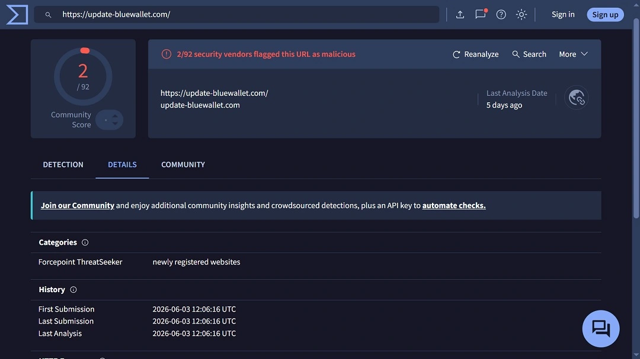Select the DETAILS tab
640x359 pixels.
(122, 164)
